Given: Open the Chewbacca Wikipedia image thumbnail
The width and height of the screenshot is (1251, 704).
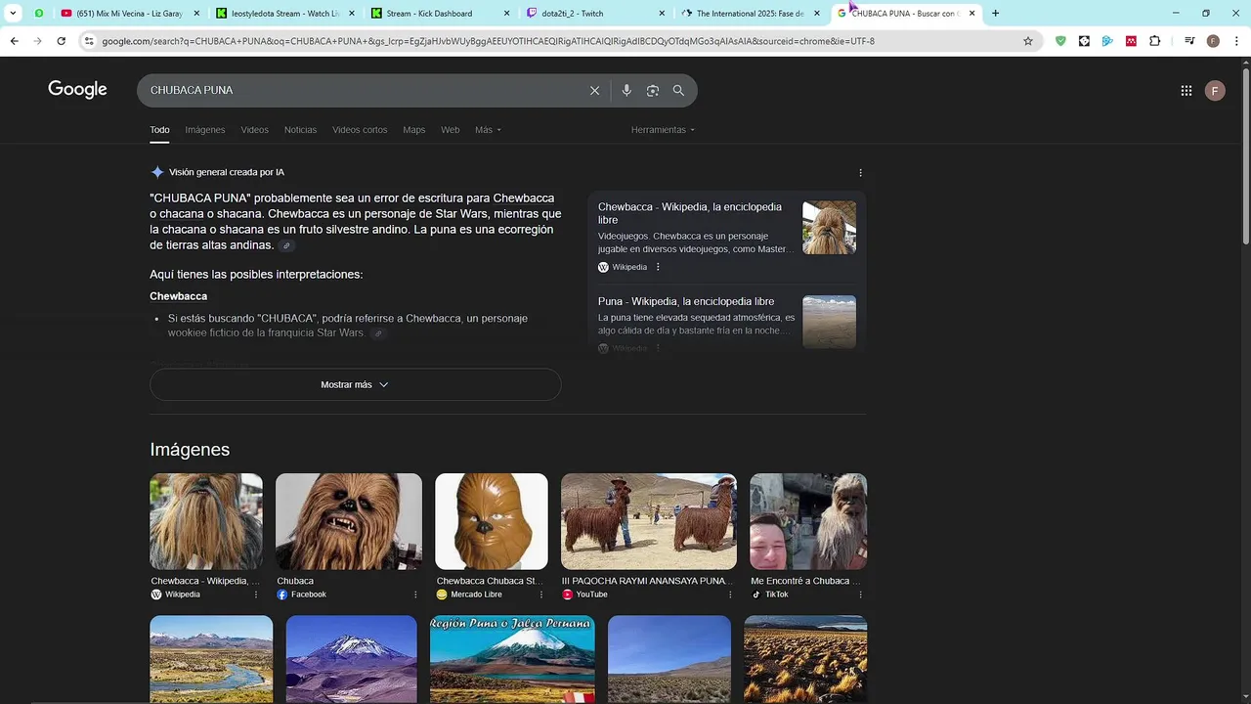Looking at the screenshot, I should [206, 521].
